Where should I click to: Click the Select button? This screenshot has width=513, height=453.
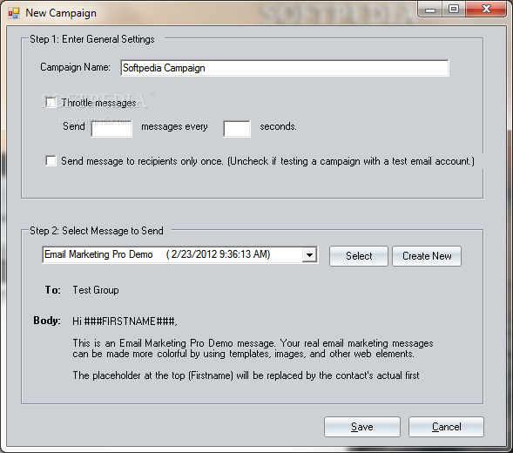(x=359, y=256)
